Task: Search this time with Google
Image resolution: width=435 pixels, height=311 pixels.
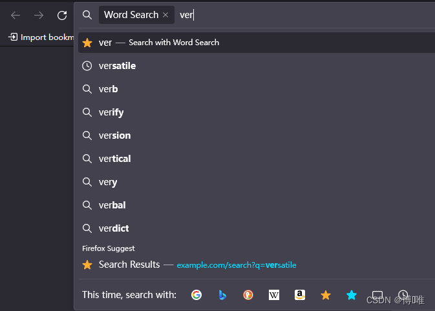Action: point(196,295)
